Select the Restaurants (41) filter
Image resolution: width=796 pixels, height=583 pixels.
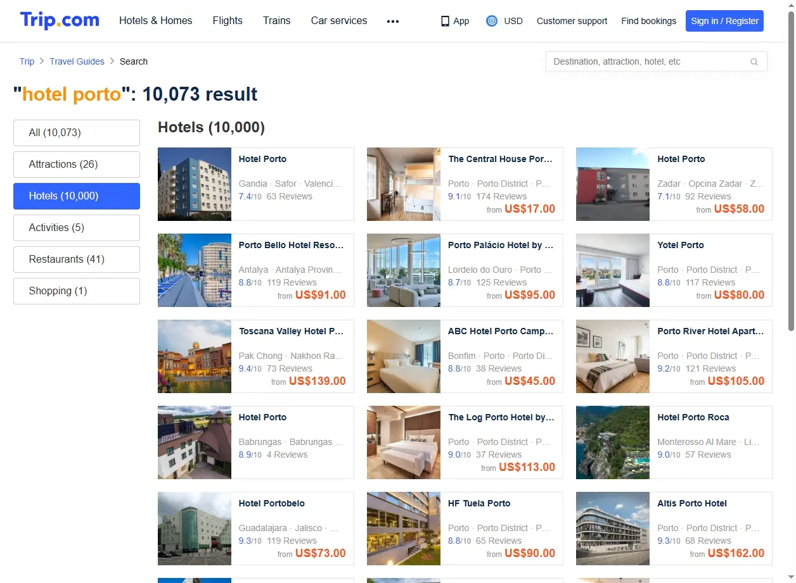click(77, 260)
